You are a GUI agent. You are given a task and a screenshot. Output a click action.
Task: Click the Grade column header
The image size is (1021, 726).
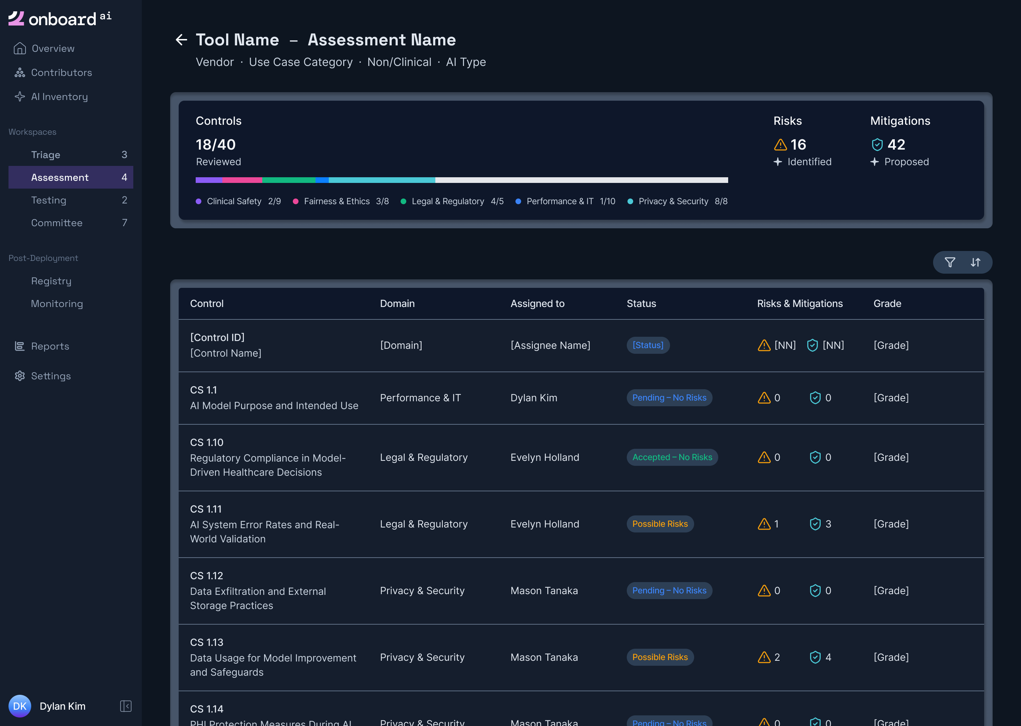click(x=887, y=304)
